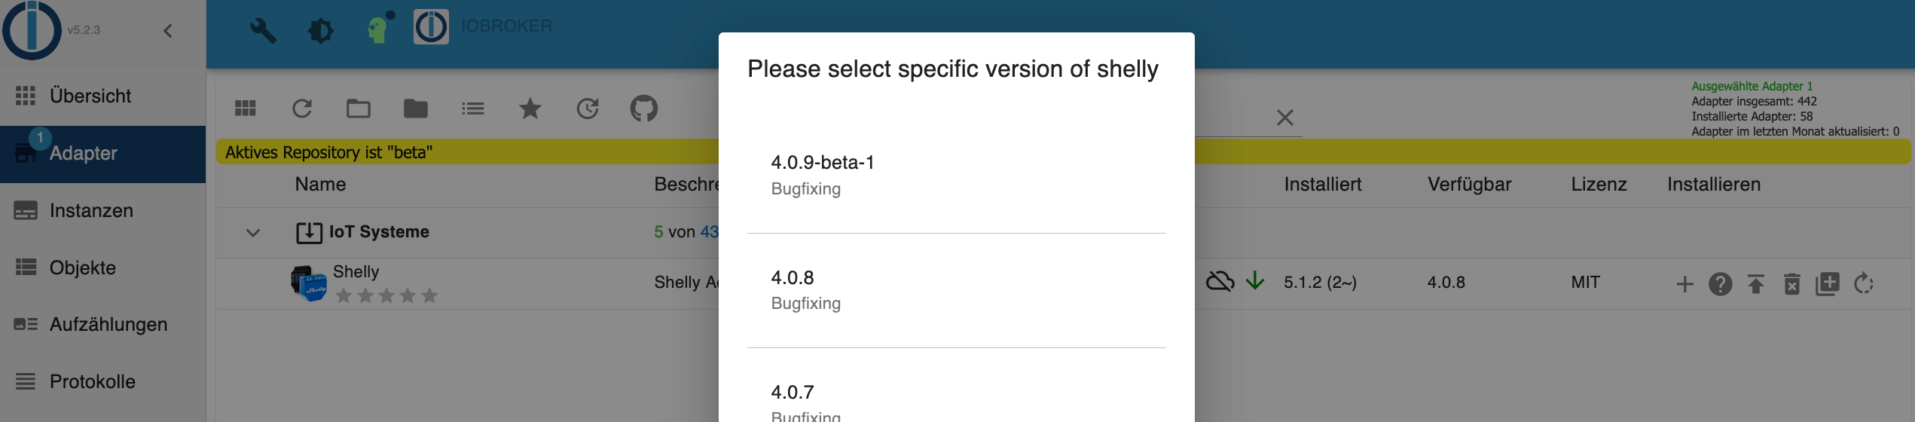Add a Shelly instance with the plus icon

point(1685,284)
